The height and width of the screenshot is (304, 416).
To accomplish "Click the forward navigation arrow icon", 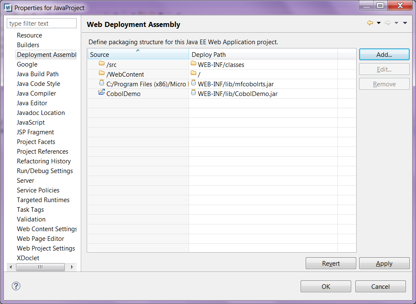I will point(388,23).
